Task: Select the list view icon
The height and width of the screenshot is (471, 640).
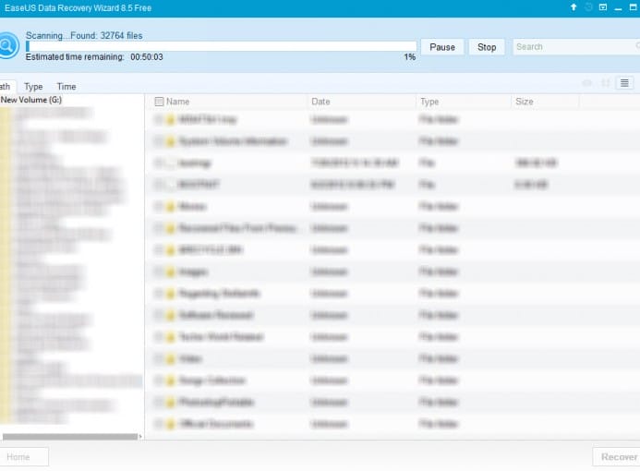Action: point(624,83)
